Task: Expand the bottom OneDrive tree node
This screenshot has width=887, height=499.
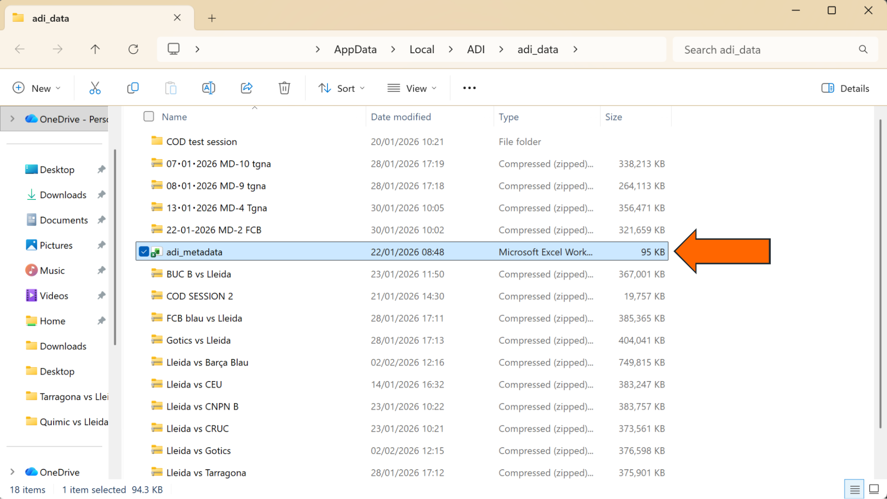Action: (12, 472)
